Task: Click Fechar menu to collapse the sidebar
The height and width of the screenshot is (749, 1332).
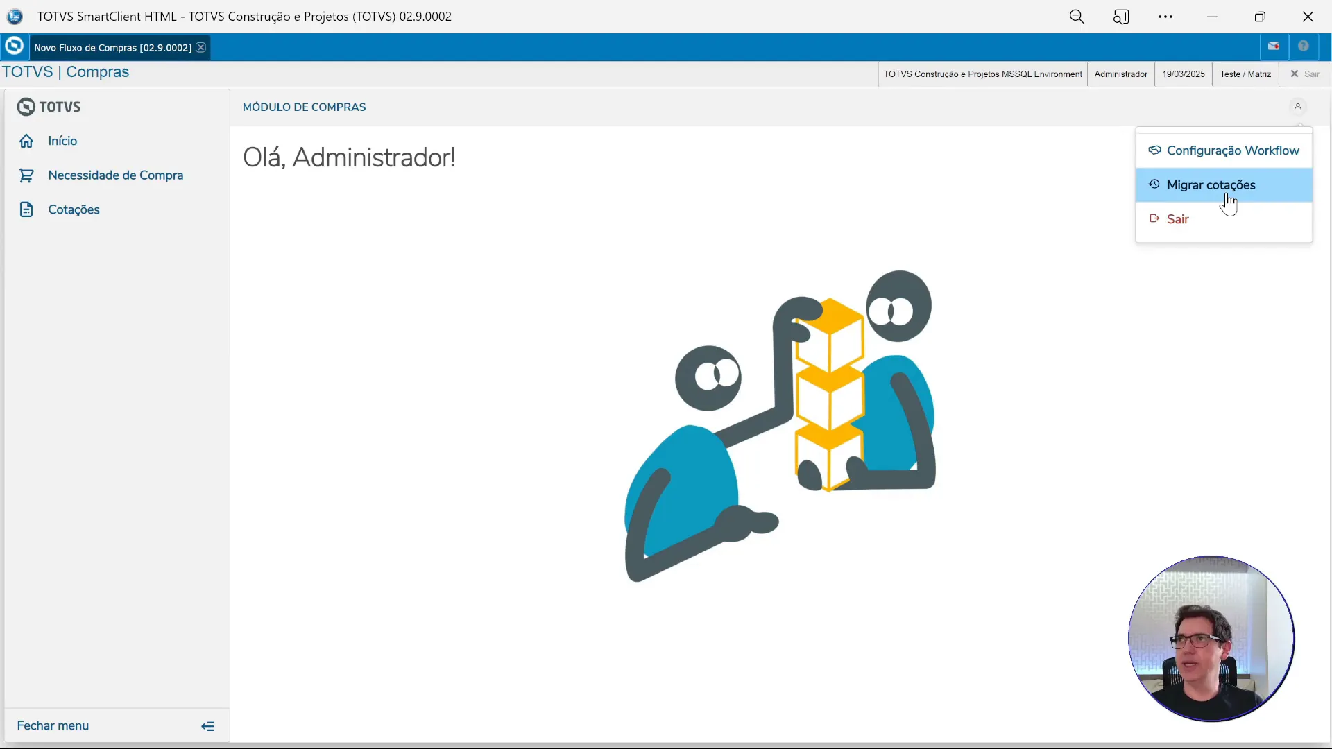Action: (53, 725)
